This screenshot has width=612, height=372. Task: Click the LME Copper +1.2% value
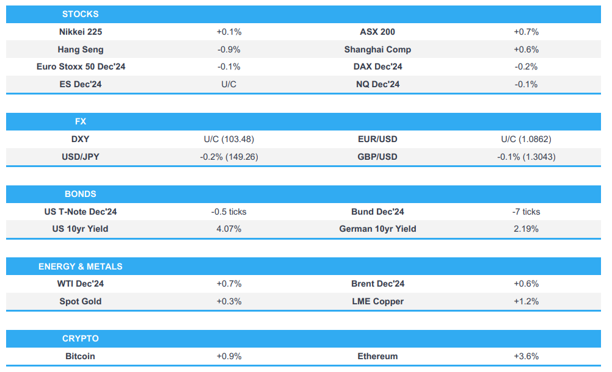tap(526, 301)
